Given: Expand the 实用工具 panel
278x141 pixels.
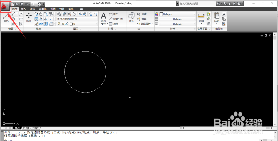Looking at the screenshot, I should pos(204,29).
